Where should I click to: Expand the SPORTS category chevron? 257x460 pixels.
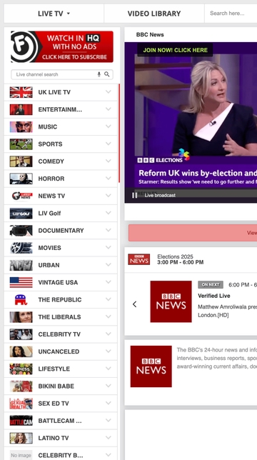click(109, 144)
